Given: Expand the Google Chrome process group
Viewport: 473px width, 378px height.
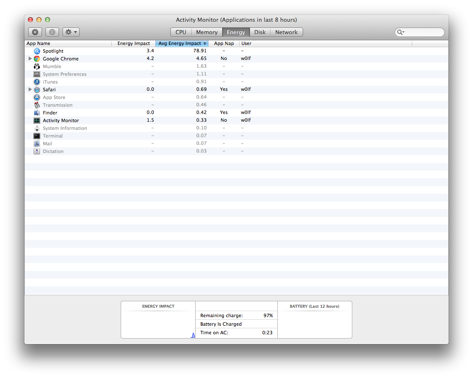Looking at the screenshot, I should point(30,59).
